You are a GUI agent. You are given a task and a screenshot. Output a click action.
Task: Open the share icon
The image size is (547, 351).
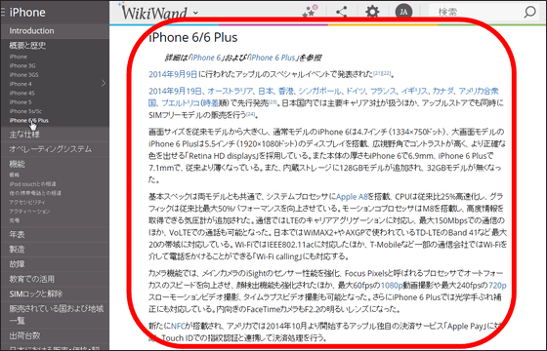(x=341, y=12)
